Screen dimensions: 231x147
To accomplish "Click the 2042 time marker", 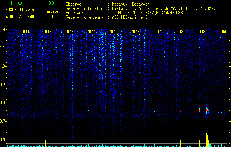I will point(47,32).
